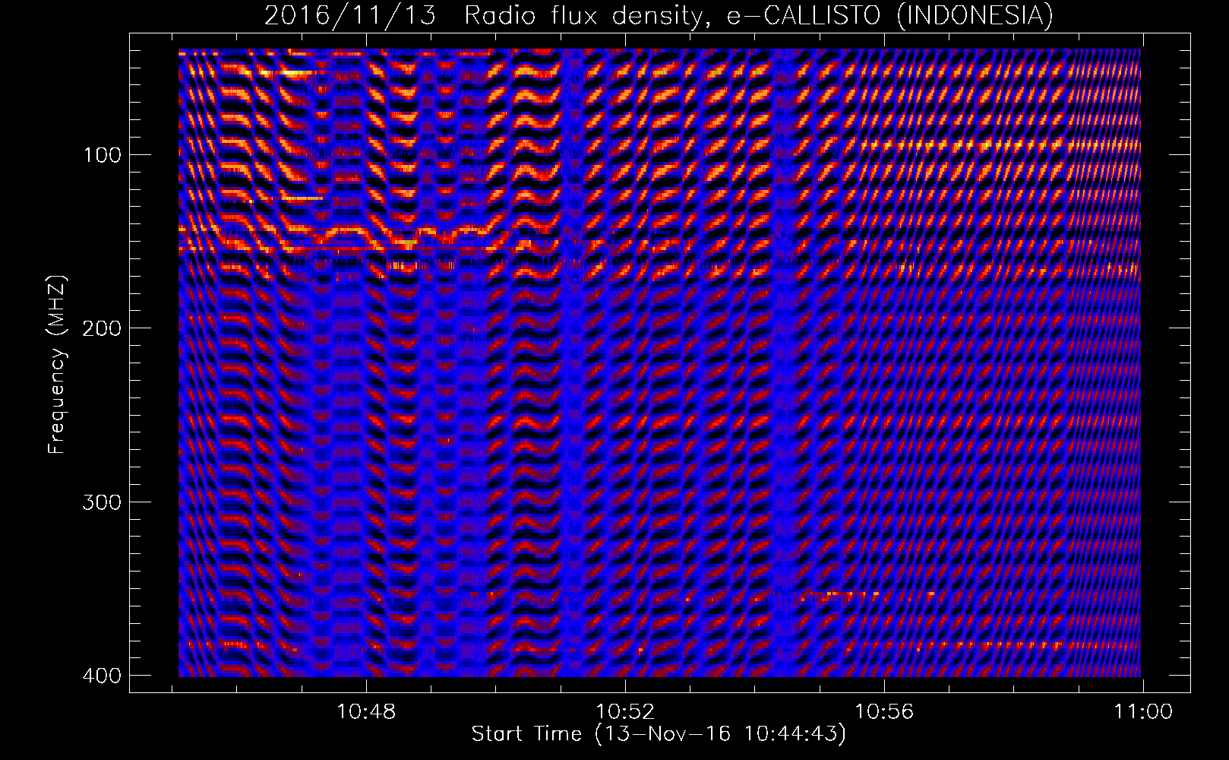Click the '10:56' time tick label

click(x=884, y=712)
